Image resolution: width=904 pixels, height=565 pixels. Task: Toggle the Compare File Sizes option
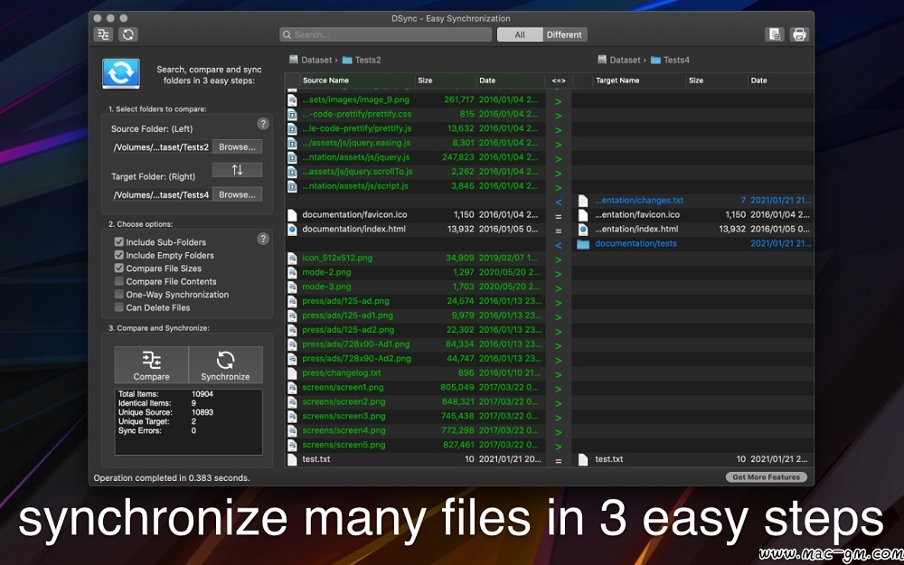[x=119, y=268]
